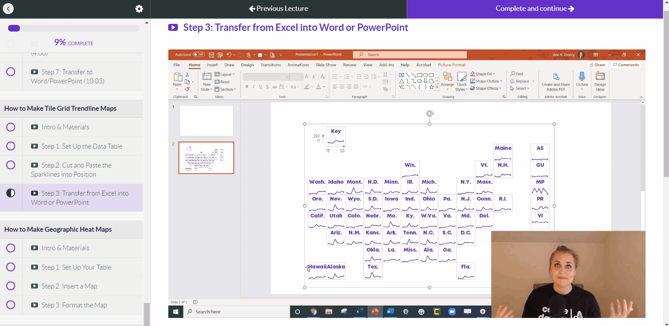
Task: Click the settings gear icon in sidebar
Action: (139, 9)
